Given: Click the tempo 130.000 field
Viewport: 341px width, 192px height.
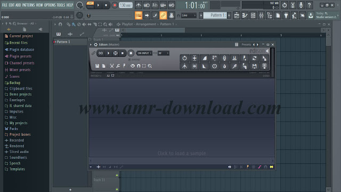Looking at the screenshot, I should pos(126,5).
